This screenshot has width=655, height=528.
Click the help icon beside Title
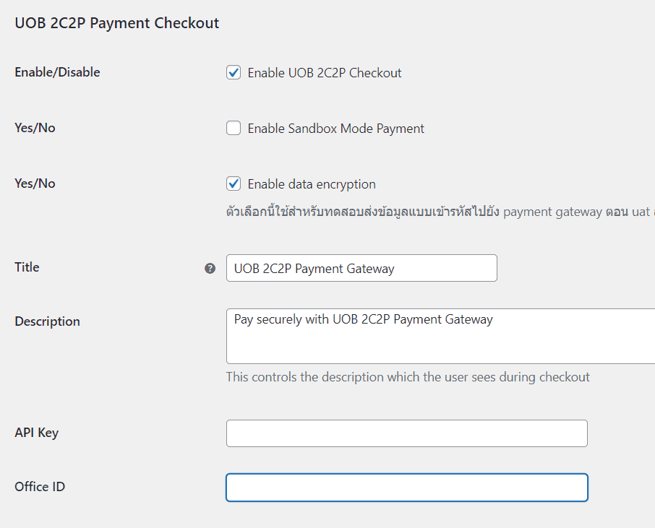pyautogui.click(x=210, y=268)
